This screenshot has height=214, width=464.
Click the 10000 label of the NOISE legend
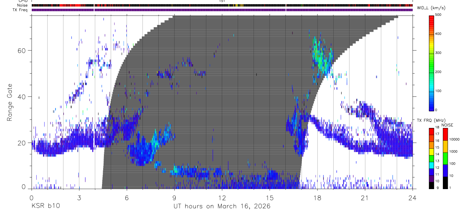coord(455,139)
